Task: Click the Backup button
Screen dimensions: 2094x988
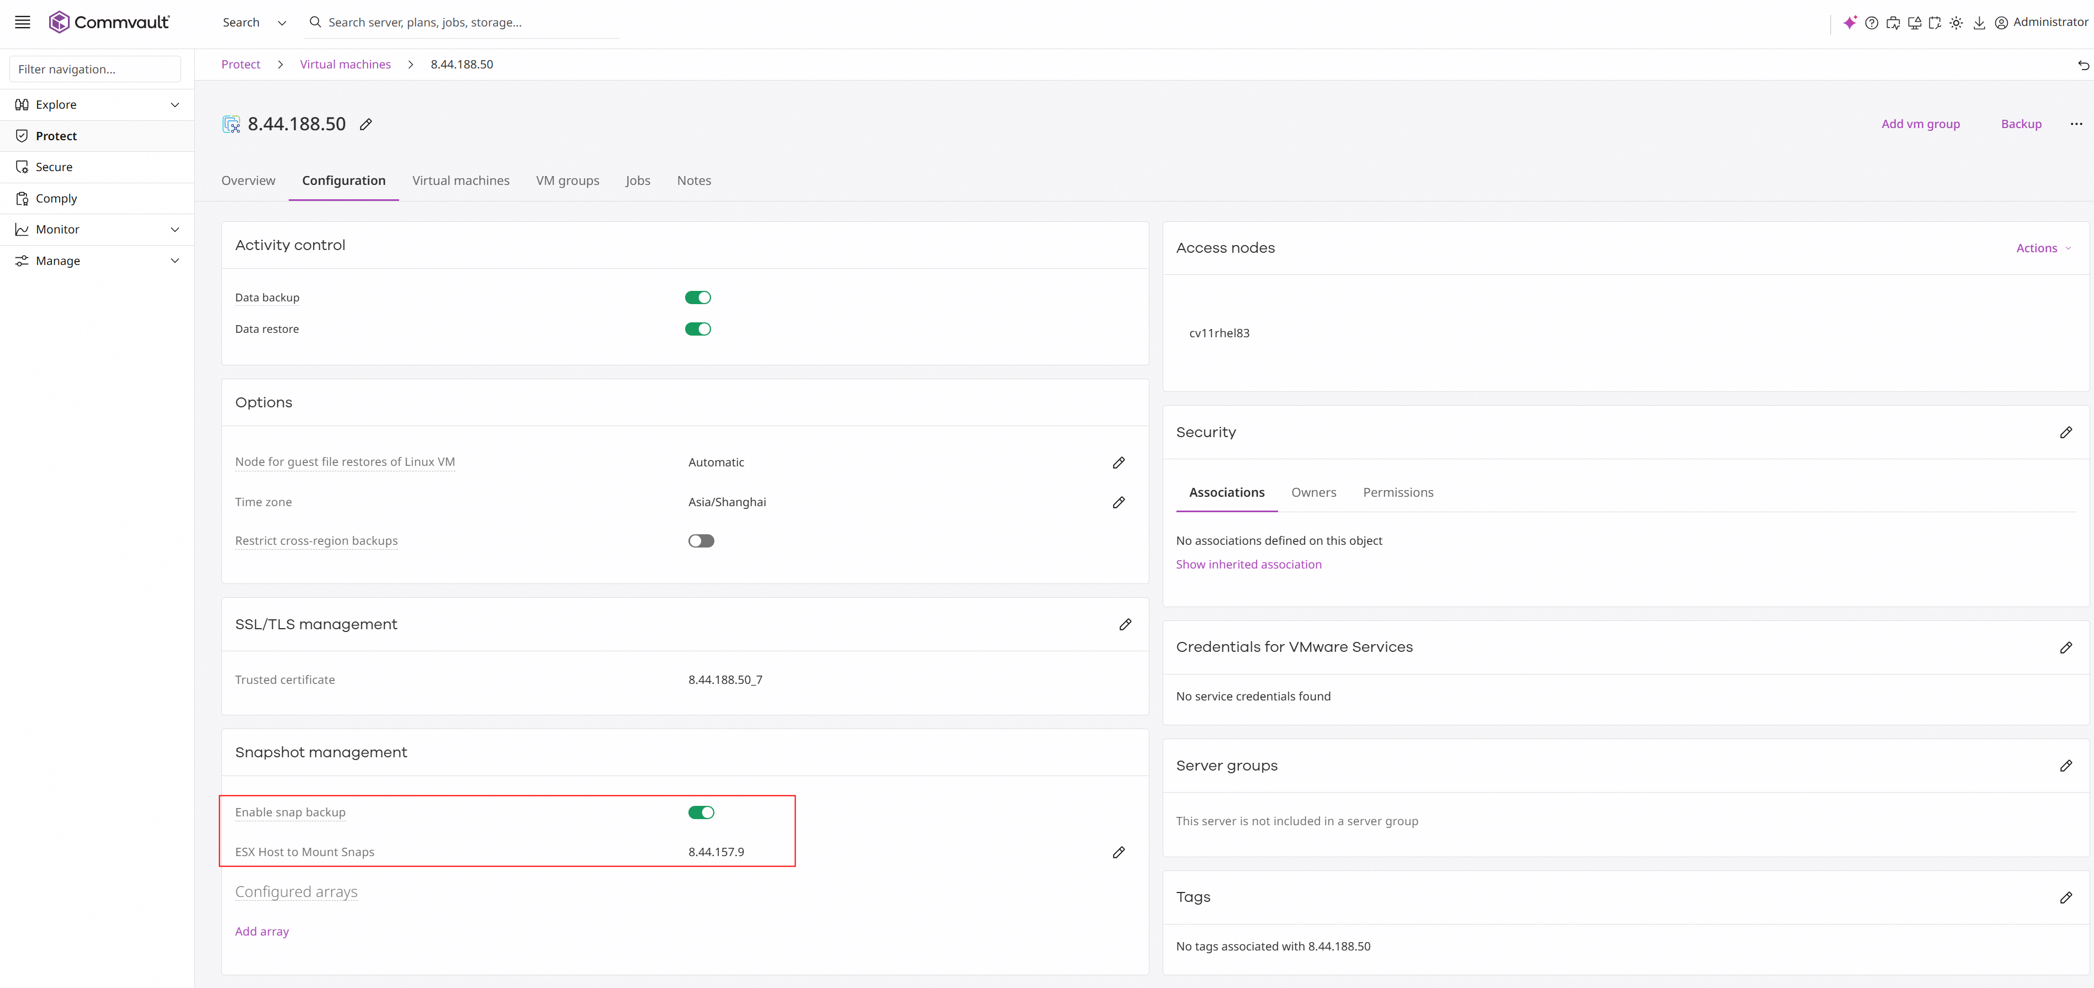Action: point(2021,124)
